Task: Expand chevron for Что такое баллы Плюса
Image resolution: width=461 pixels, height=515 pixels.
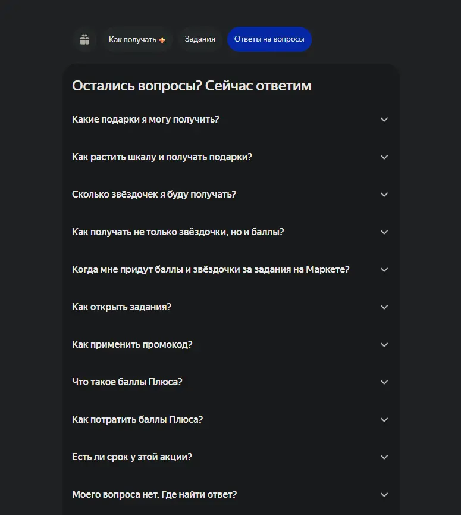Action: (x=384, y=382)
